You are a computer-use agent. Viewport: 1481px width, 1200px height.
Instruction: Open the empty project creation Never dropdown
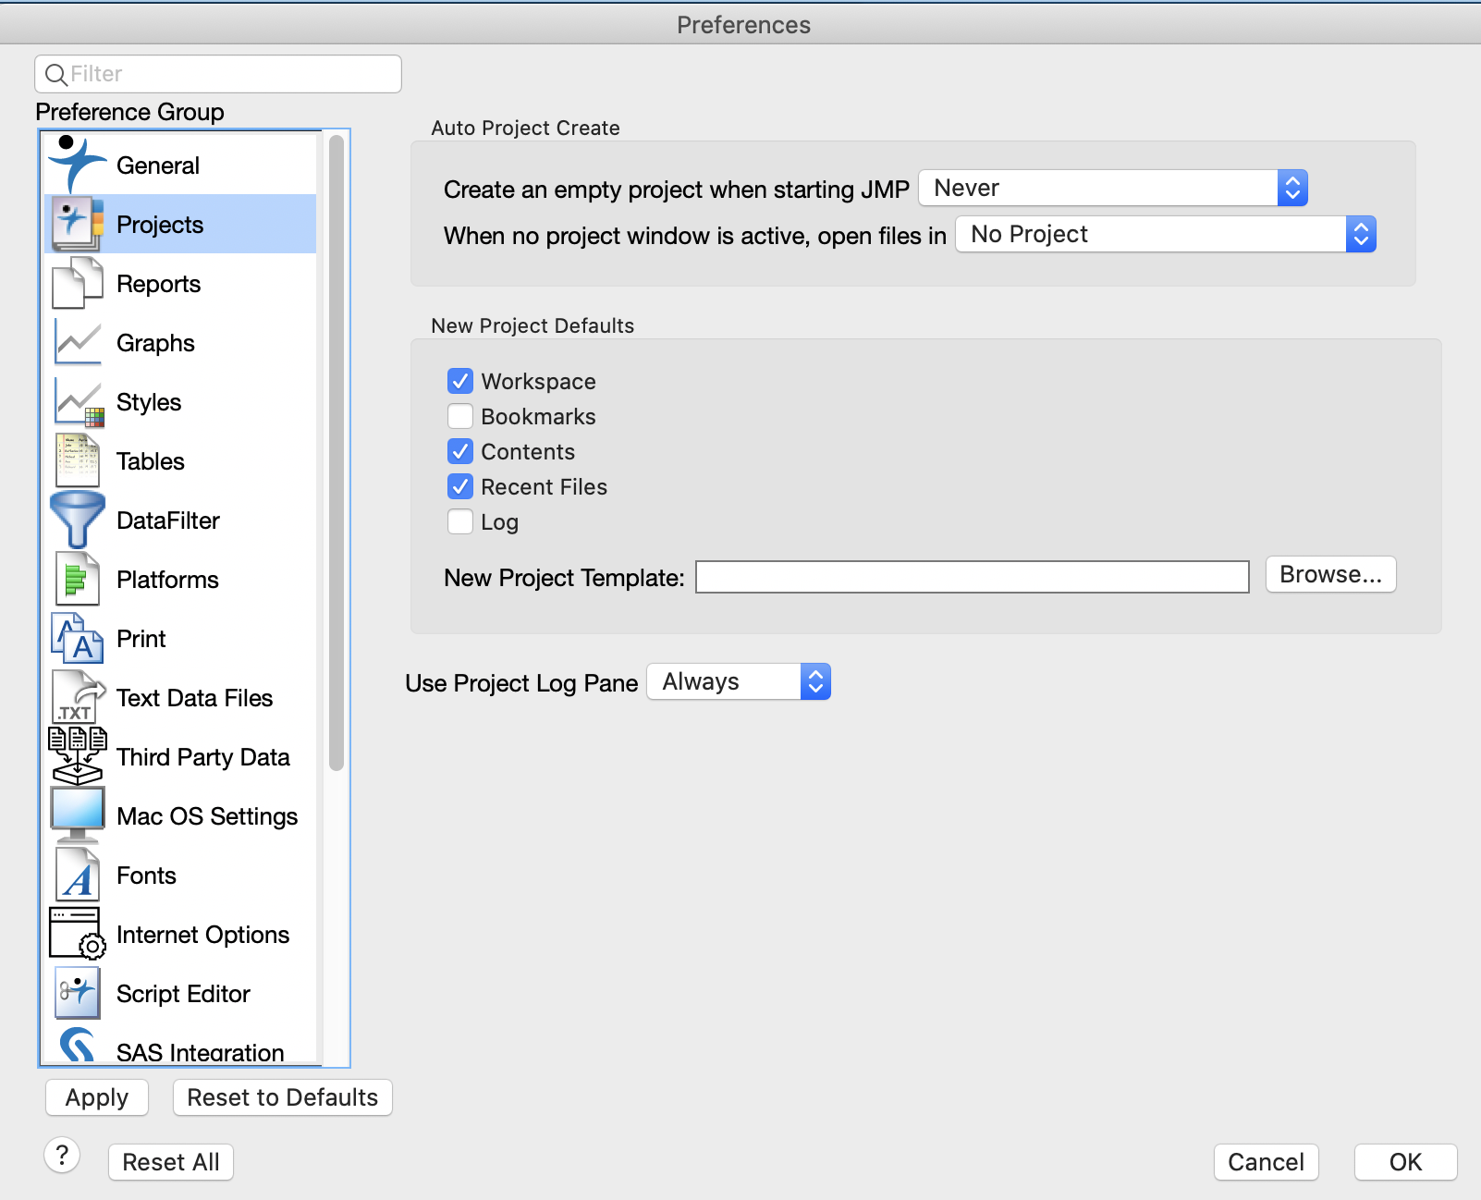click(x=1113, y=189)
